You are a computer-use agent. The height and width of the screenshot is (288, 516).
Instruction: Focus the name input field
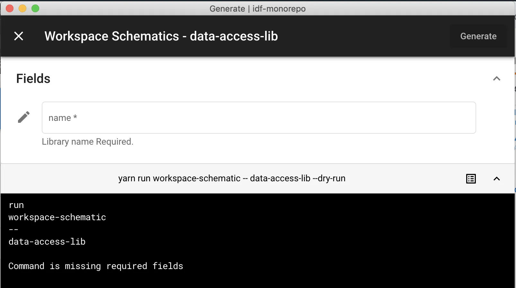click(x=259, y=118)
